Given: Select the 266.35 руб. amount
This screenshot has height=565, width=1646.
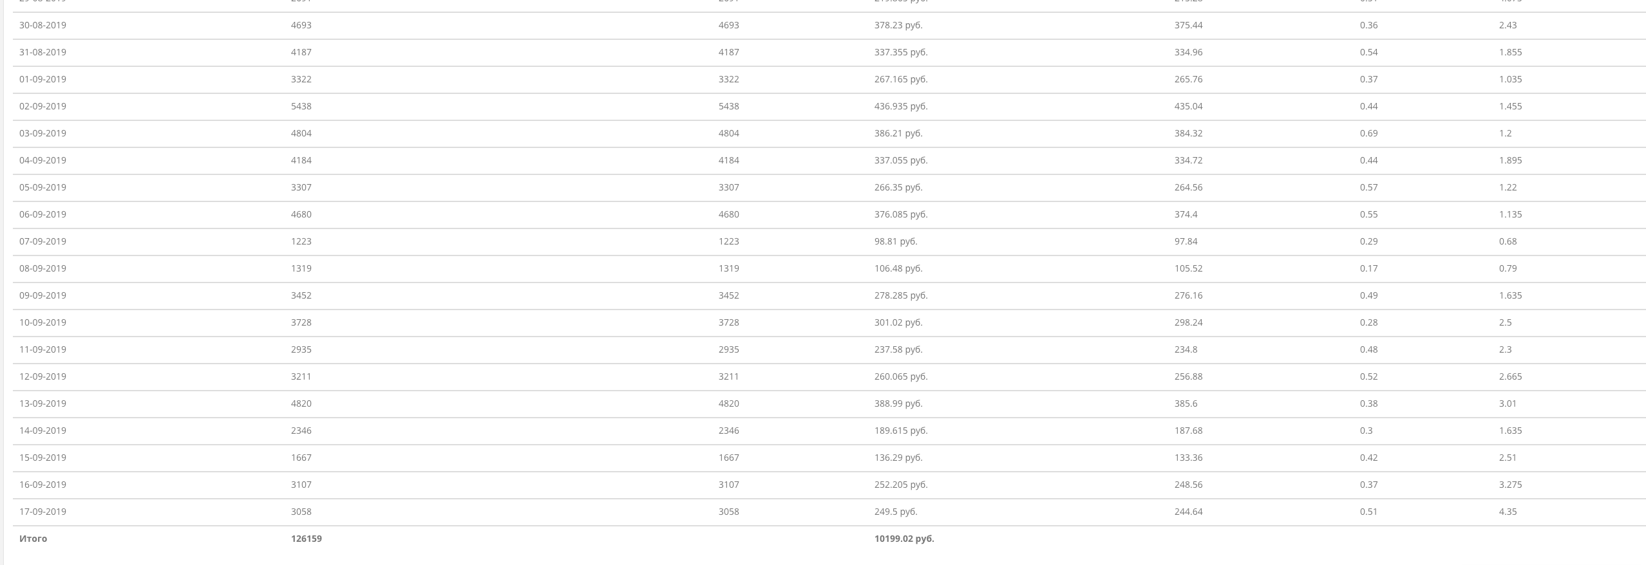Looking at the screenshot, I should click(898, 187).
